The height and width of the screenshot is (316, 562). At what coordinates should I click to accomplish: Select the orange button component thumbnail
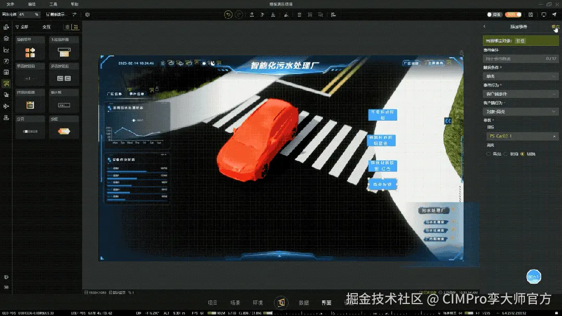(x=64, y=132)
